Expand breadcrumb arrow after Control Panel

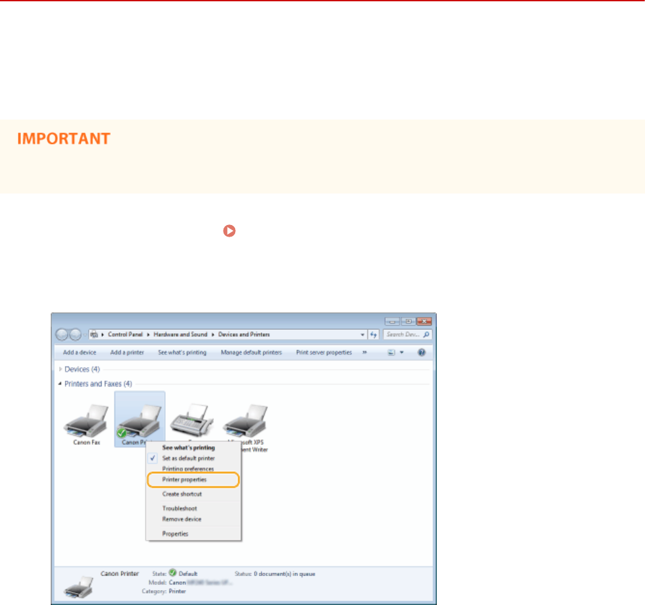[148, 334]
